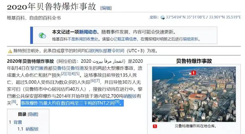Click the 坐标 label link
Image resolution: width=245 pixels, height=134 pixels.
pos(153,17)
